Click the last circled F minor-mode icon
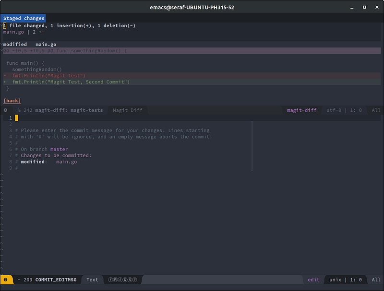Image resolution: width=384 pixels, height=291 pixels. click(134, 279)
